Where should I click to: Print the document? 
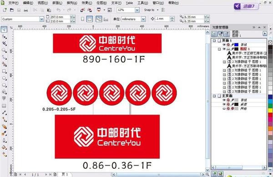[26, 10]
